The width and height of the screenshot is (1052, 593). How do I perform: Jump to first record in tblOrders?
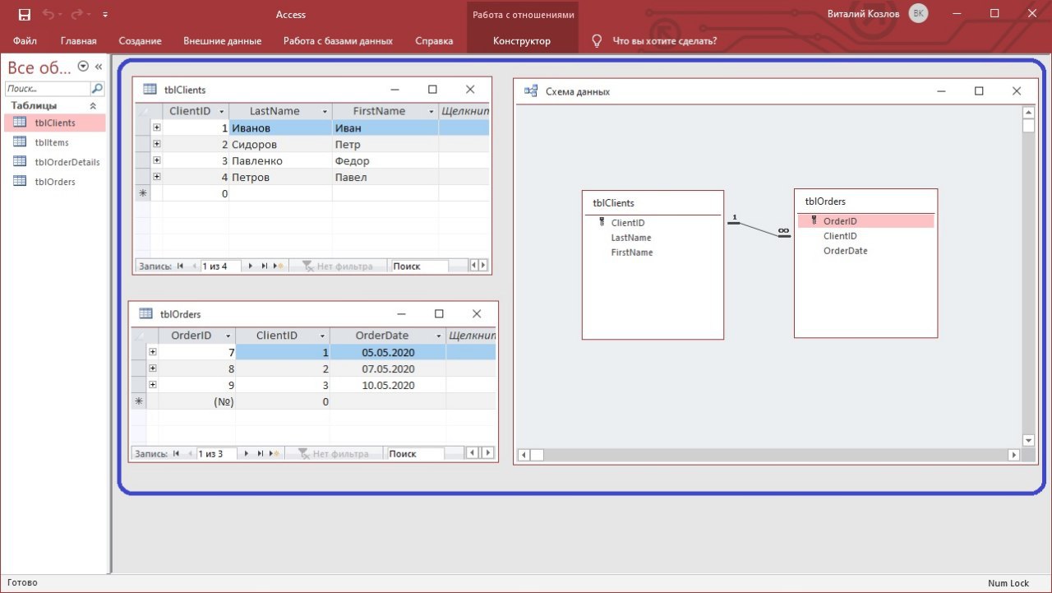(176, 454)
